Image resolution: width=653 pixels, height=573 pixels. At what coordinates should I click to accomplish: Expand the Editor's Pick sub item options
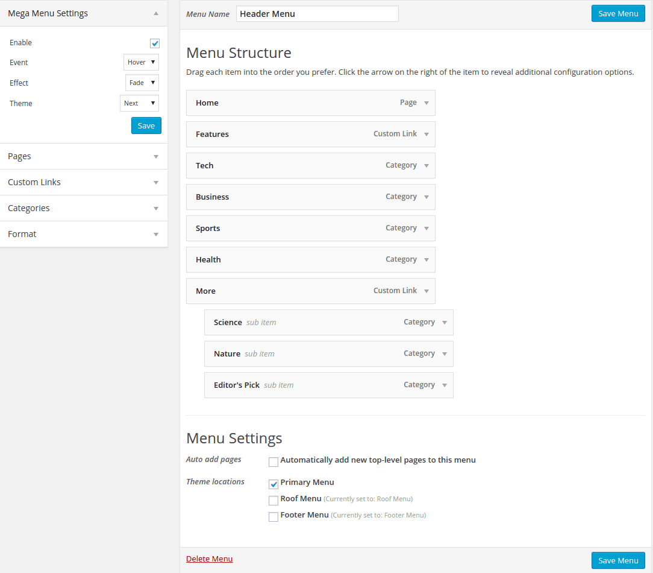coord(445,385)
